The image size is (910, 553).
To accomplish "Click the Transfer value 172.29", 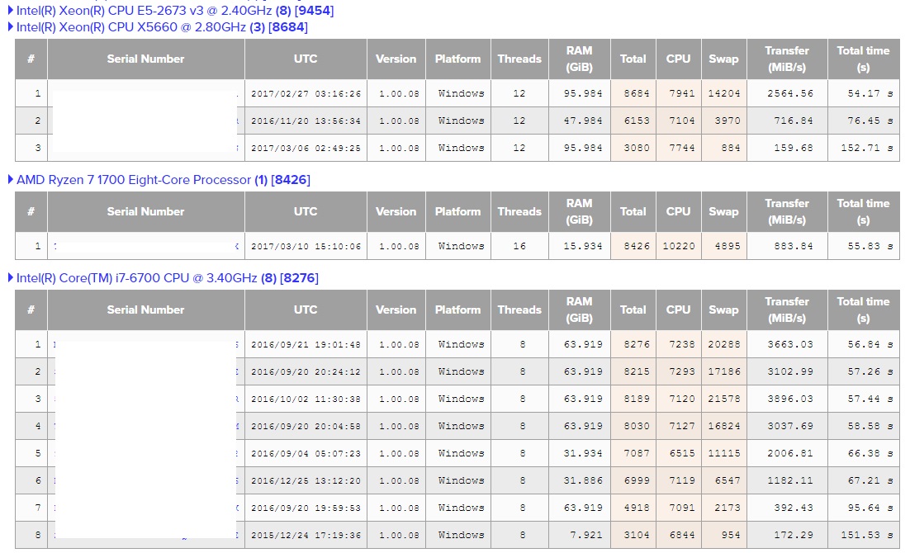I will click(794, 535).
